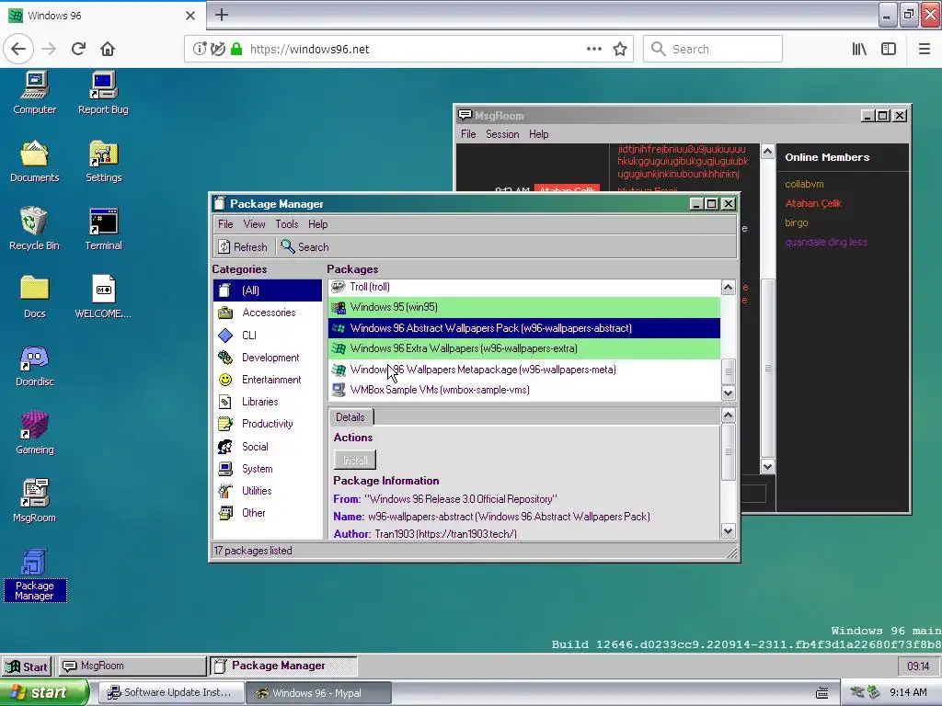The height and width of the screenshot is (706, 942).
Task: Launch the Terminal desktop icon
Action: (103, 229)
